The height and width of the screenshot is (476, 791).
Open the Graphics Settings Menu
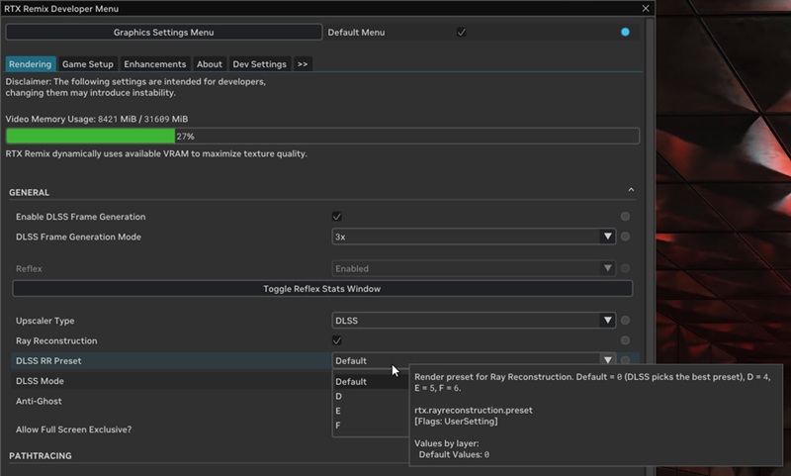tap(163, 33)
